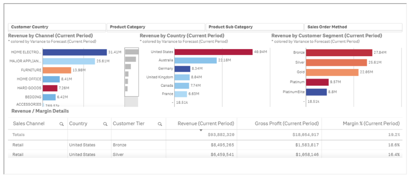Select the HOME ELECTRO... bar at 31.41M

pos(75,52)
